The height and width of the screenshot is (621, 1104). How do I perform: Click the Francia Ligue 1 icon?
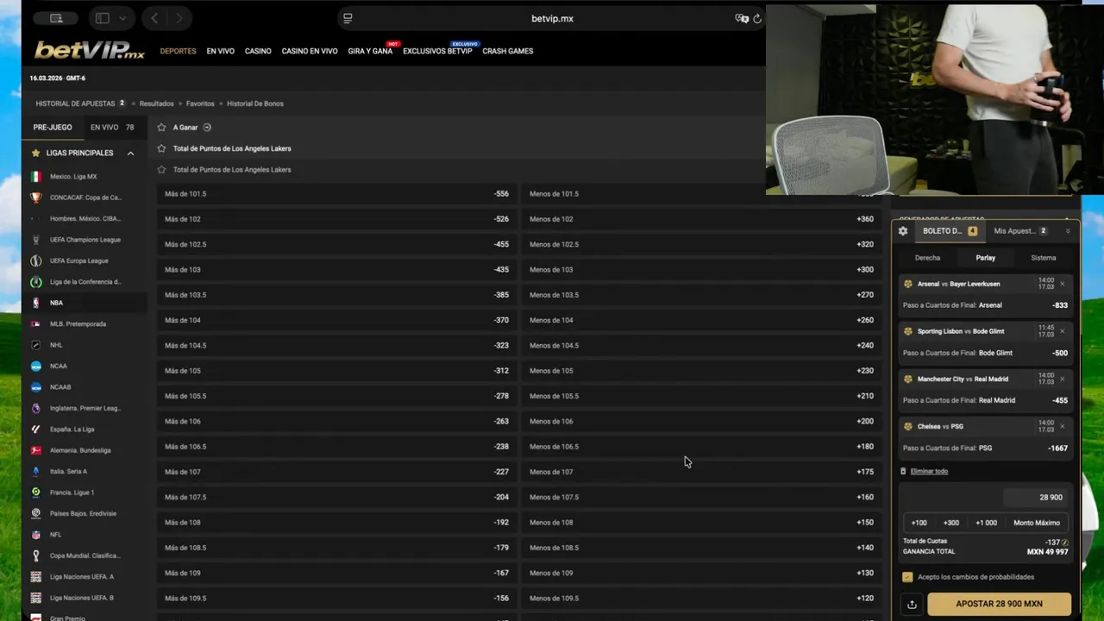(x=35, y=492)
